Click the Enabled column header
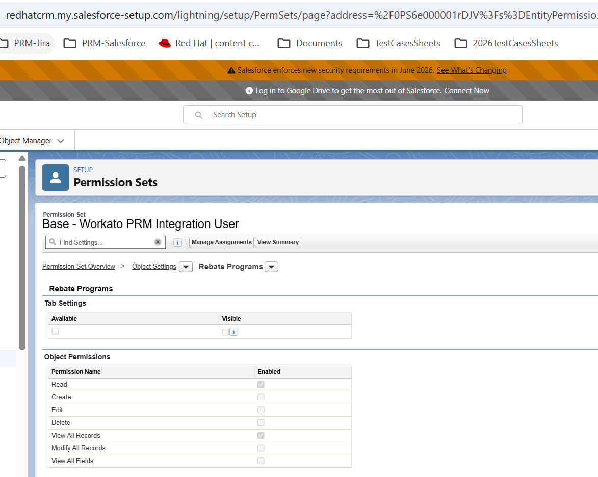This screenshot has height=477, width=598. tap(269, 372)
